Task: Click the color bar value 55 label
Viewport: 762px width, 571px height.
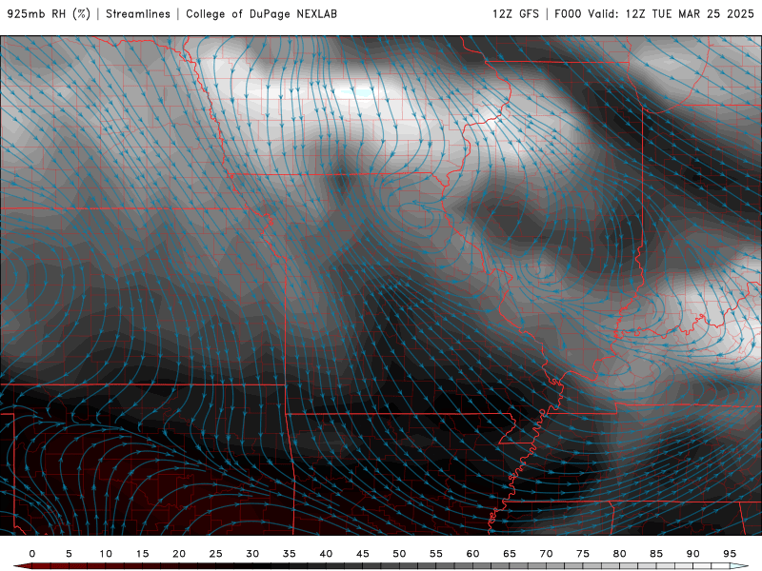Action: 436,554
